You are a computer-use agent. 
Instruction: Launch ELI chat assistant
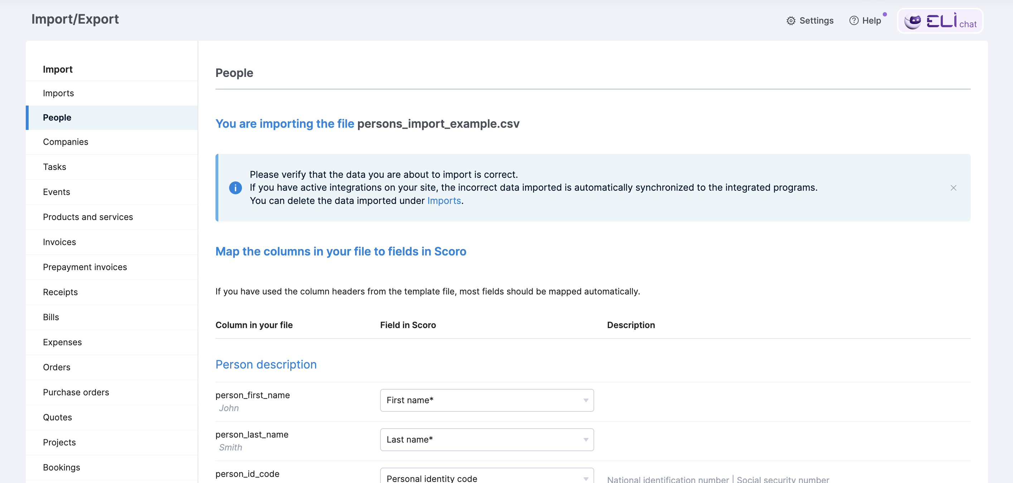click(940, 21)
